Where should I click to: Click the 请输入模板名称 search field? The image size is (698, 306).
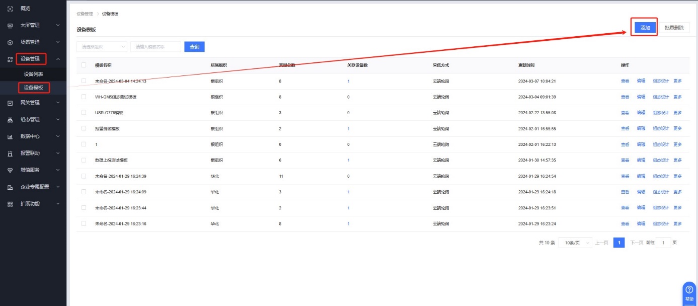tap(156, 47)
